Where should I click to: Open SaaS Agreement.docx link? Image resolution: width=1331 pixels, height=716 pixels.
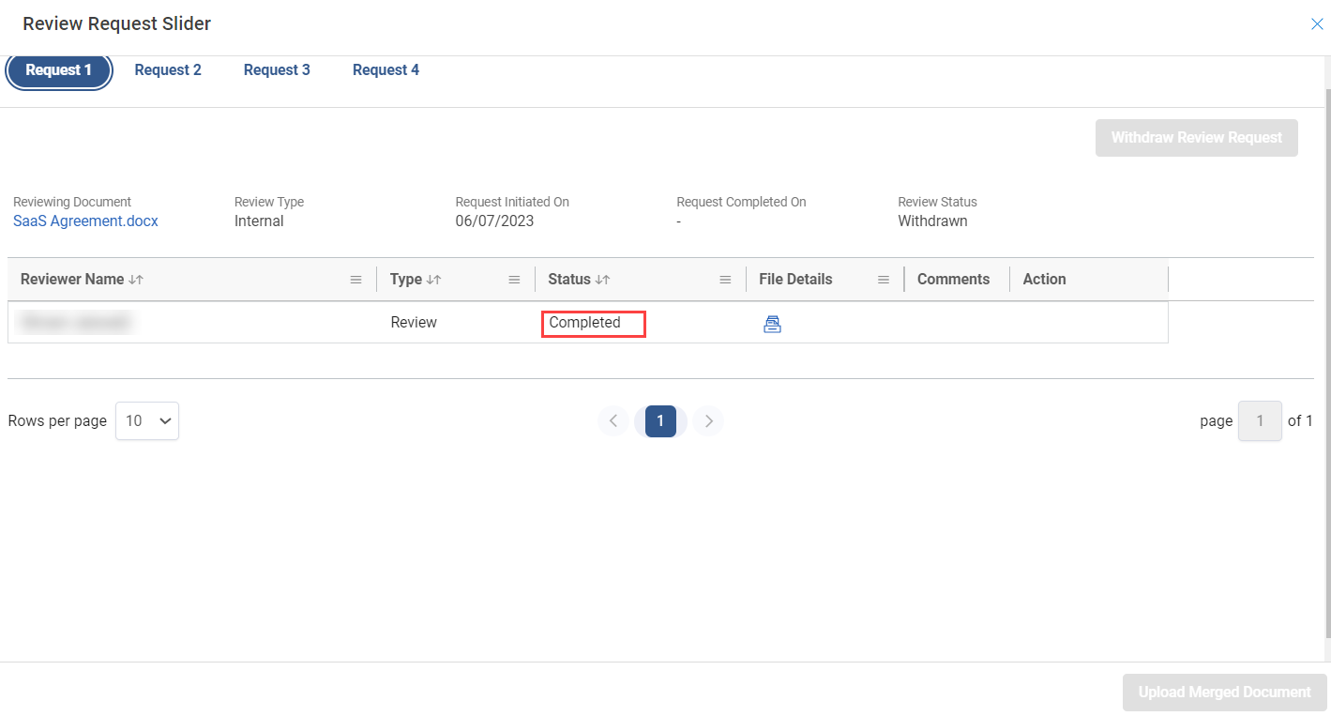[x=85, y=221]
